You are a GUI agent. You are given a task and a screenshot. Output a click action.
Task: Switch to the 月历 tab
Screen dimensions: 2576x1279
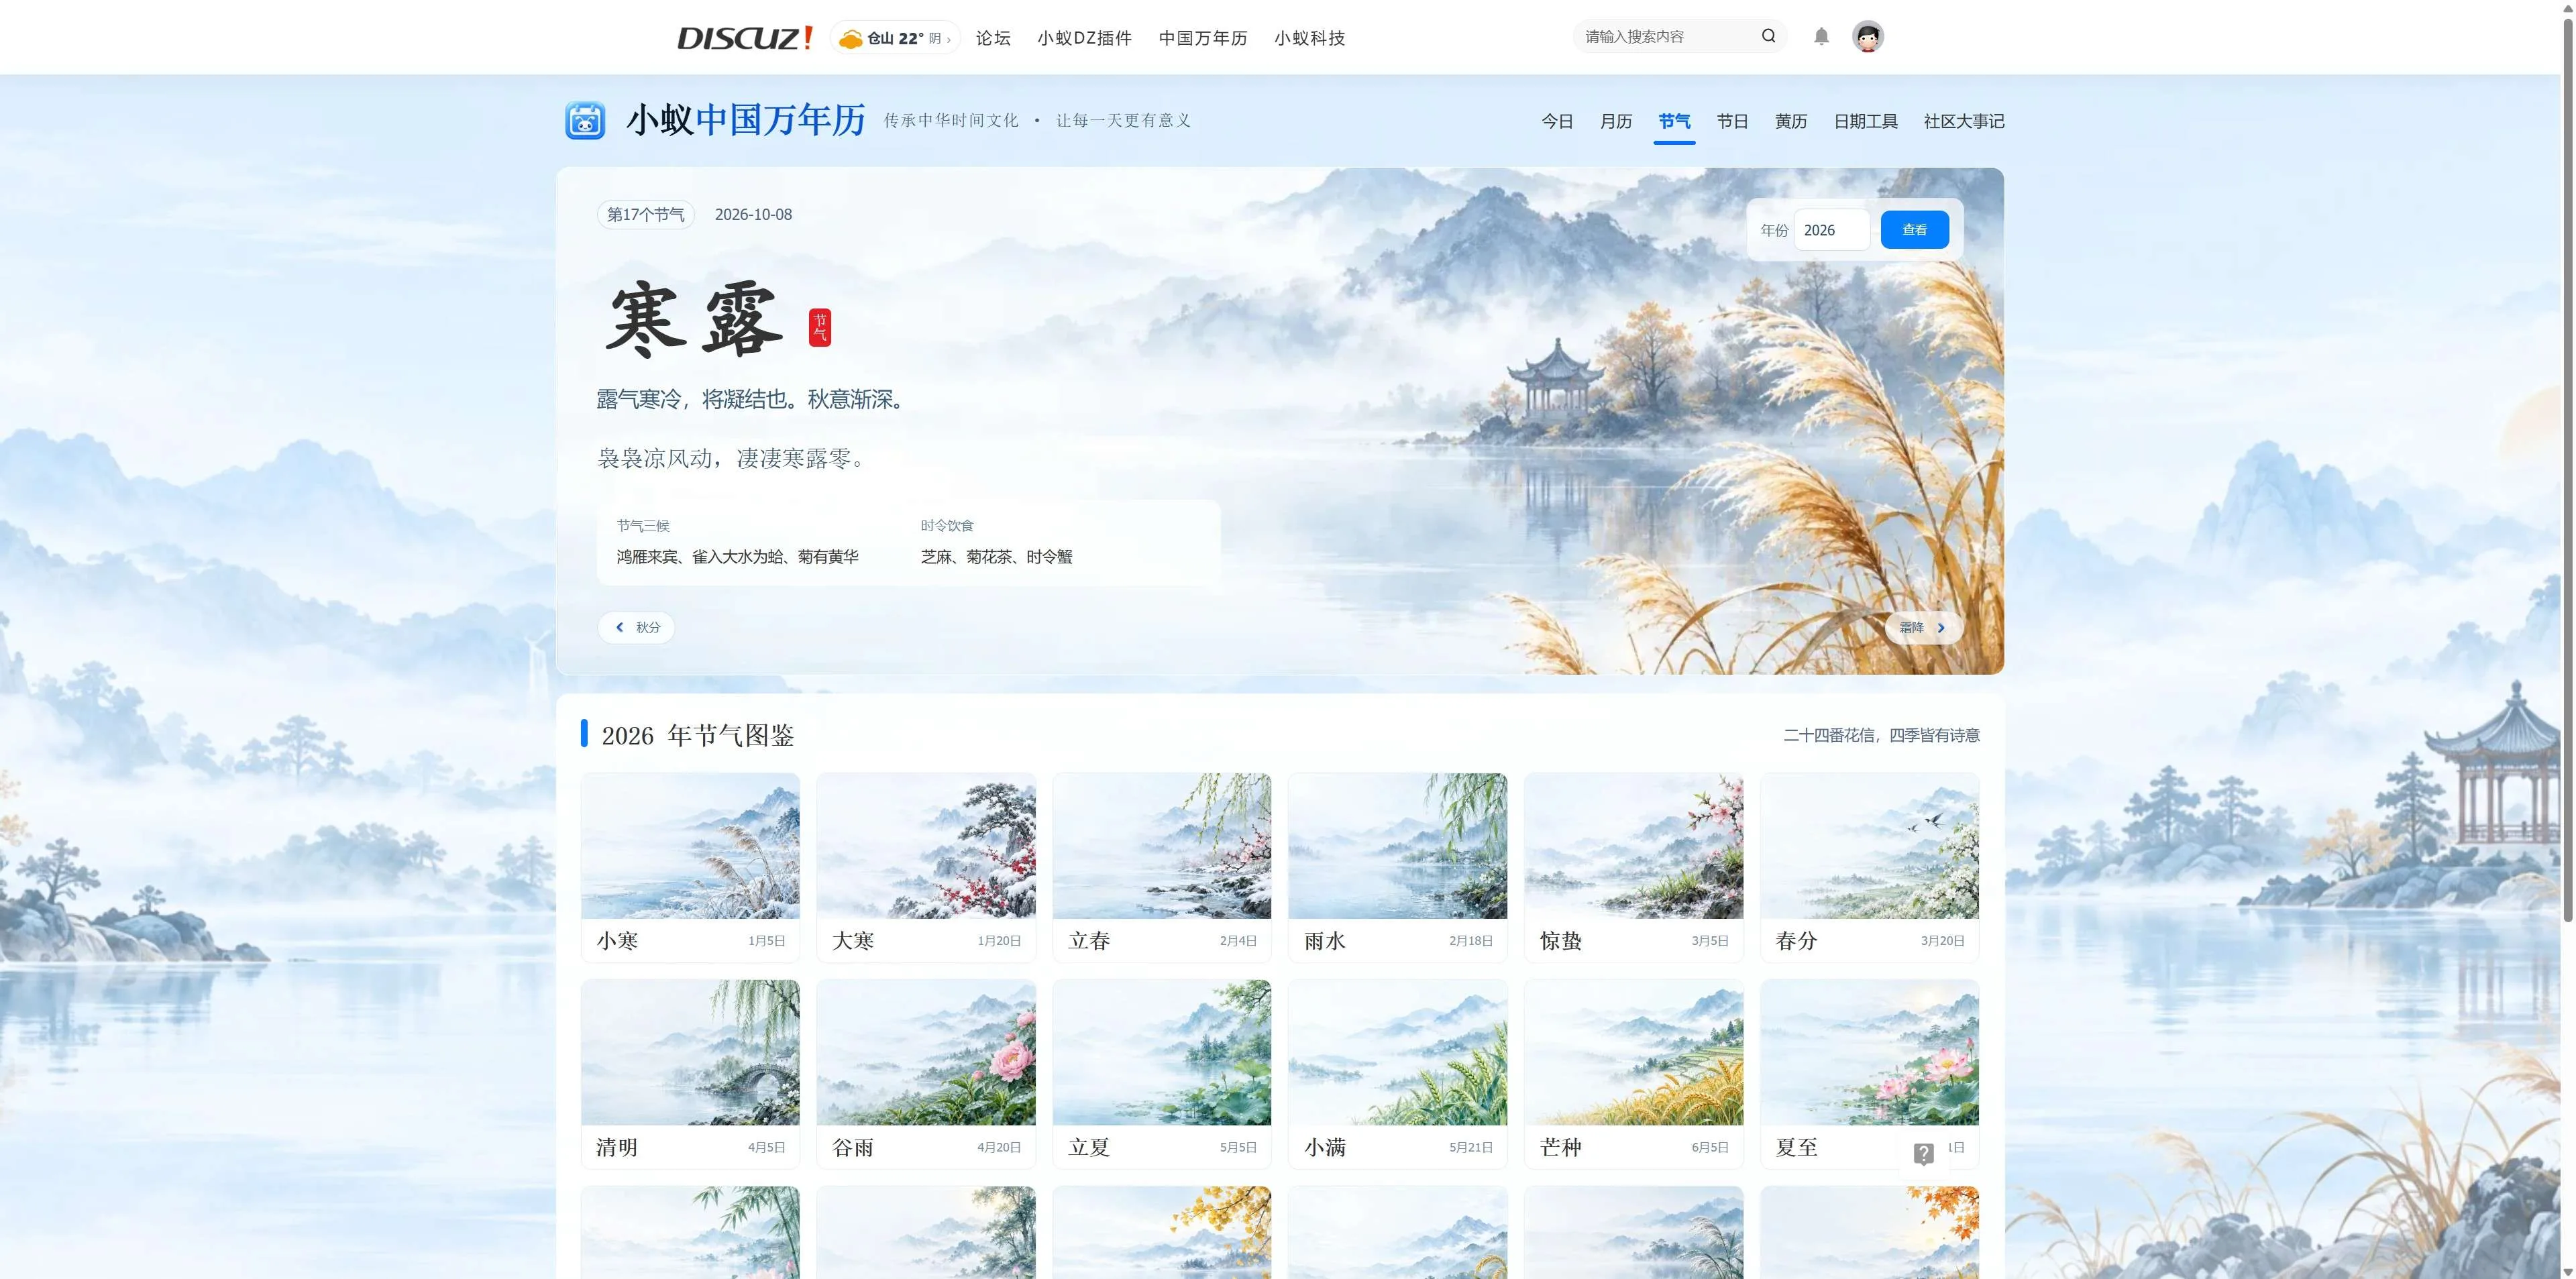coord(1615,121)
